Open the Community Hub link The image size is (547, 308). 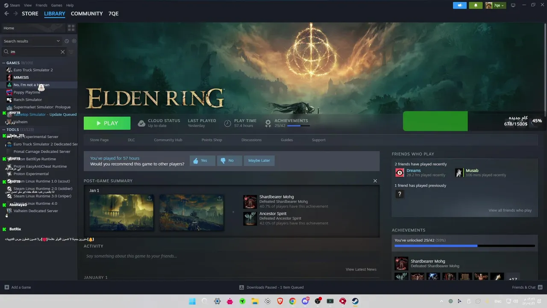click(x=168, y=140)
